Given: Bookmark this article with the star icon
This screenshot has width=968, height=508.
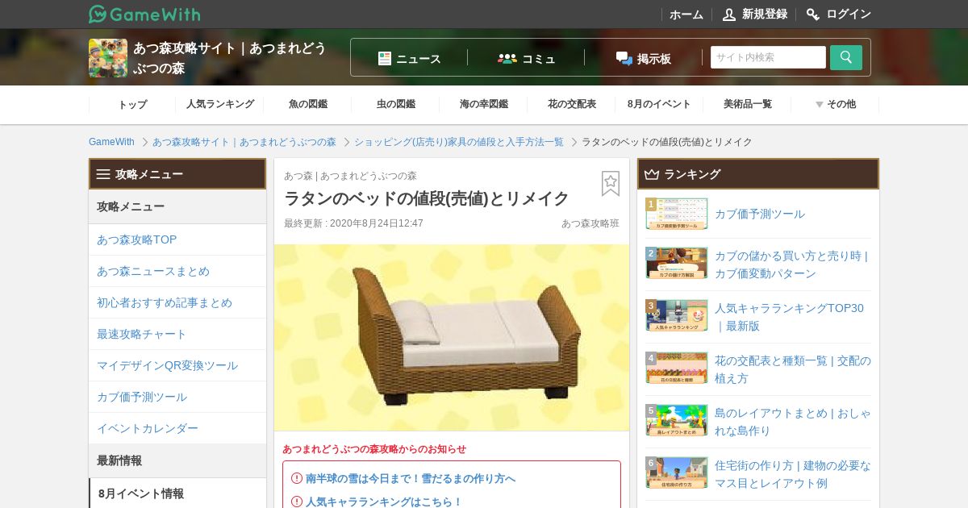Looking at the screenshot, I should pos(611,184).
